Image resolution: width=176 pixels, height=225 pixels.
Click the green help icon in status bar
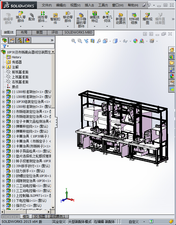(x=151, y=221)
